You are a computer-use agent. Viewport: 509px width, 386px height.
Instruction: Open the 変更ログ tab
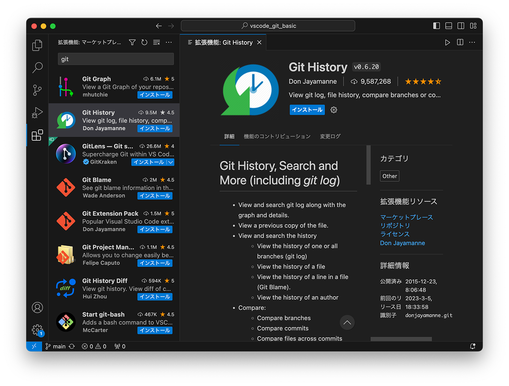330,136
